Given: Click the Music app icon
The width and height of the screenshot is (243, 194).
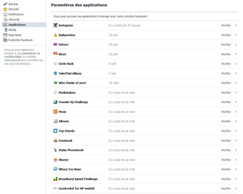Looking at the screenshot, I should [55, 112].
